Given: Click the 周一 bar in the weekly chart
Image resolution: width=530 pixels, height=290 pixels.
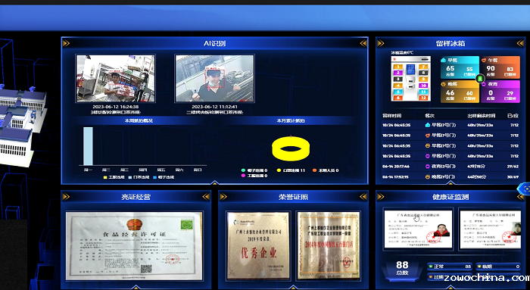Looking at the screenshot, I should (88, 146).
